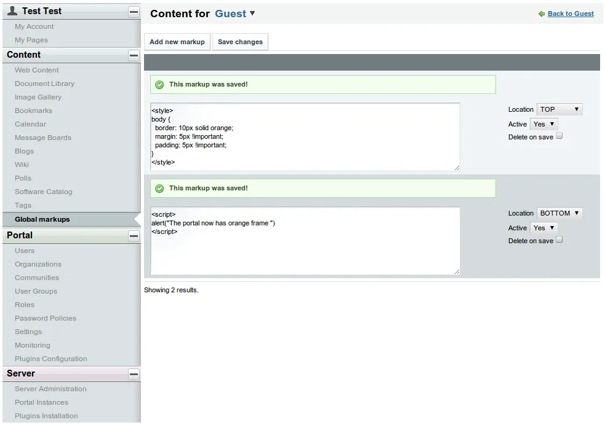Screen dimensions: 605x425
Task: Open Active dropdown for the style markup
Action: [x=543, y=124]
